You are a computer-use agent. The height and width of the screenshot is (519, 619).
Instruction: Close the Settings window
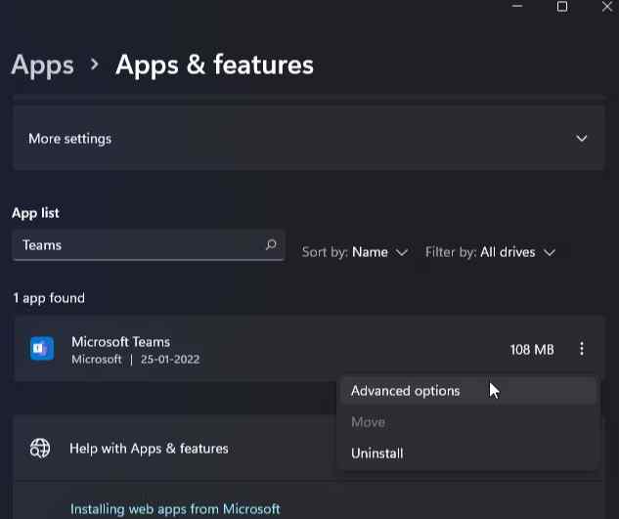607,6
